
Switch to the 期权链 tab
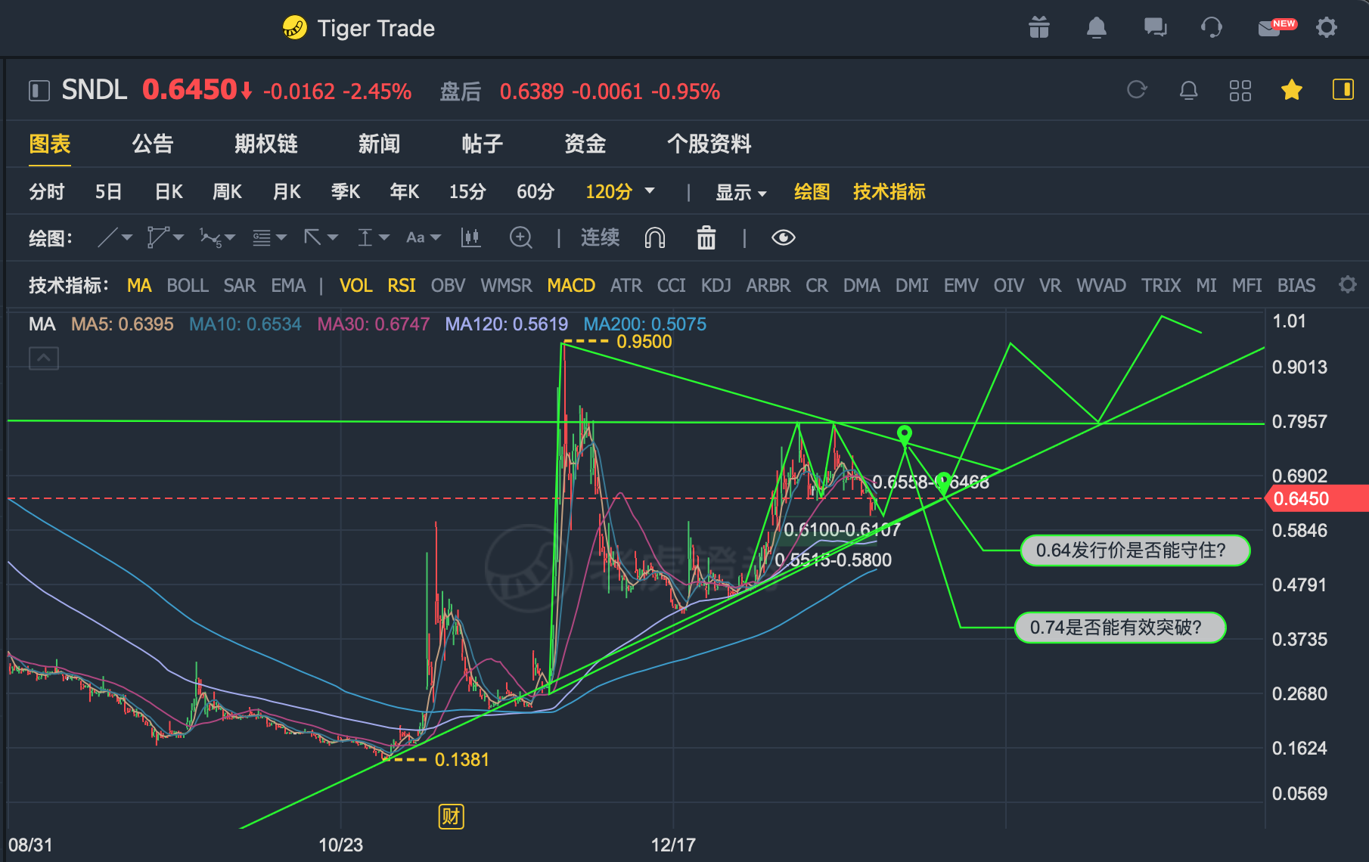(265, 144)
